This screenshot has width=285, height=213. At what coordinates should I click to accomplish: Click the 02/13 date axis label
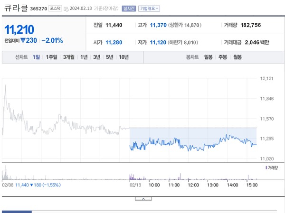(135, 185)
